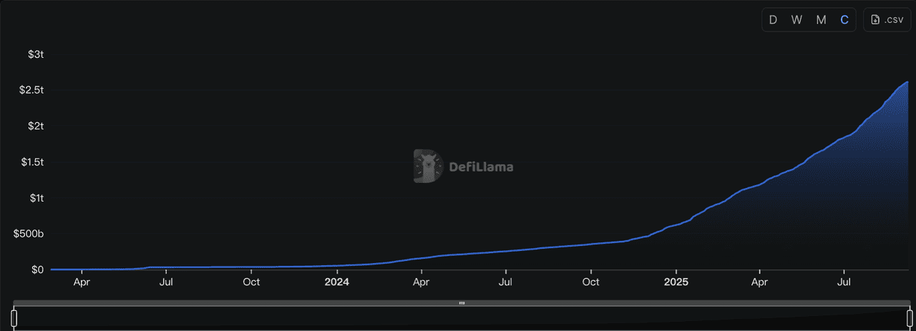The width and height of the screenshot is (916, 331).
Task: Choose the monthly (M) interval option
Action: click(x=821, y=20)
